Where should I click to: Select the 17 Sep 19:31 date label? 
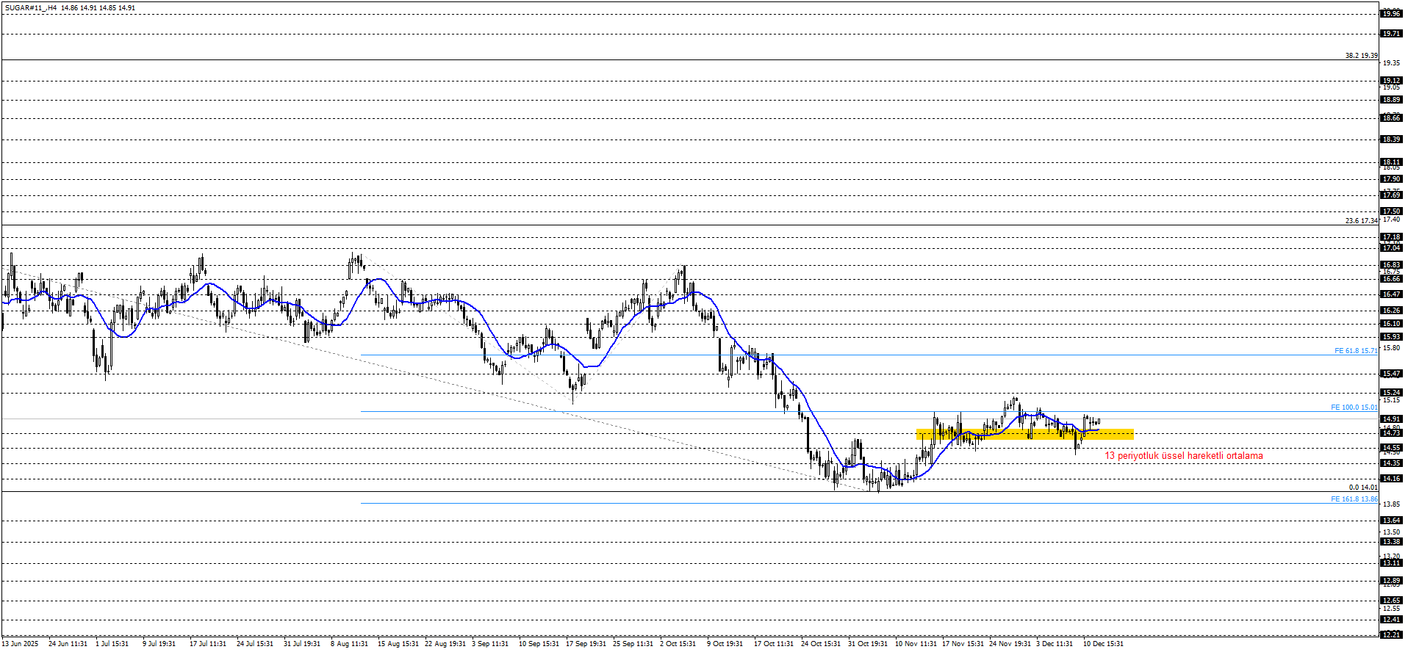pyautogui.click(x=586, y=644)
